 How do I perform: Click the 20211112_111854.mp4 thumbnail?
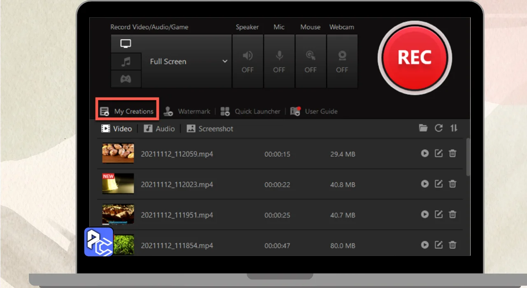pos(118,245)
